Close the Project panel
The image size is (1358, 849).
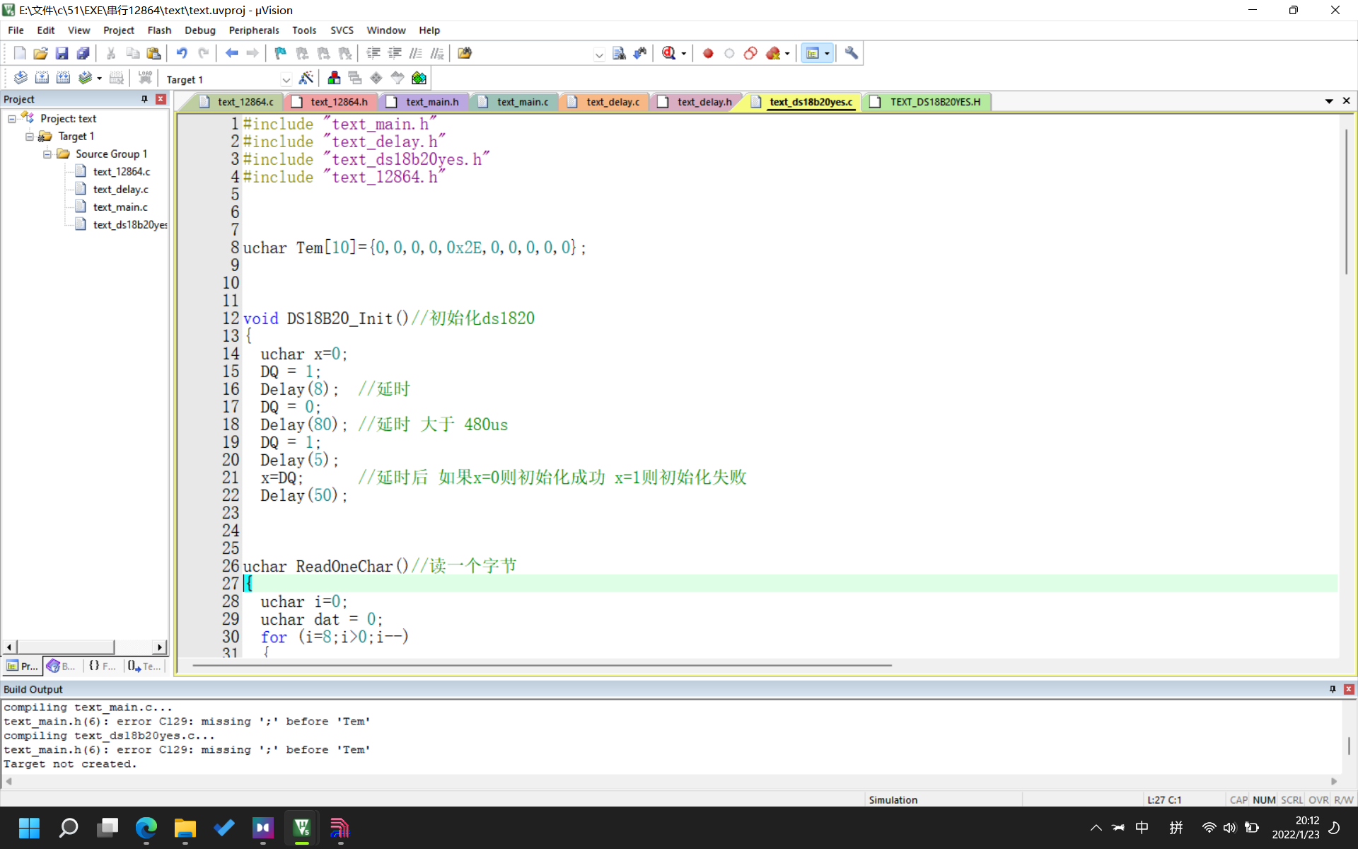pos(161,99)
